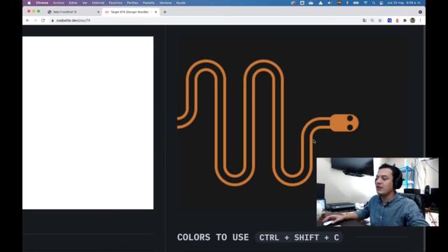Click the volume icon in menu bar

[x=329, y=3]
